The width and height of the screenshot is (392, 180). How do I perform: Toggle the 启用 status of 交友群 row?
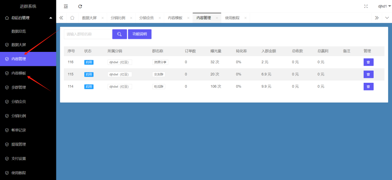[x=89, y=74]
